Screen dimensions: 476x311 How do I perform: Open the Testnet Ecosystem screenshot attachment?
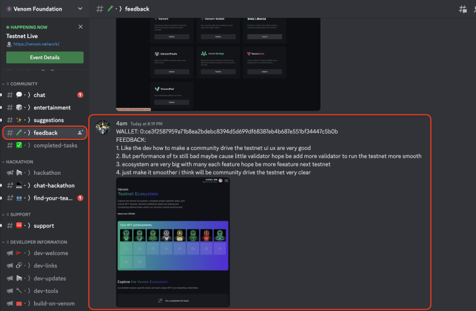point(173,243)
